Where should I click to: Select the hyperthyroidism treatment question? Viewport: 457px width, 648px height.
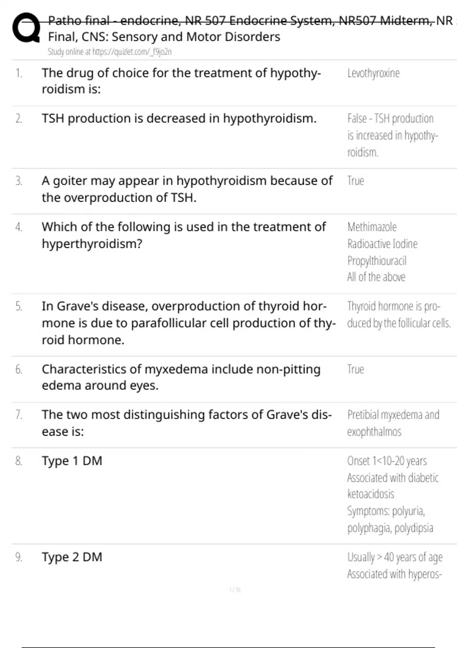pos(184,235)
